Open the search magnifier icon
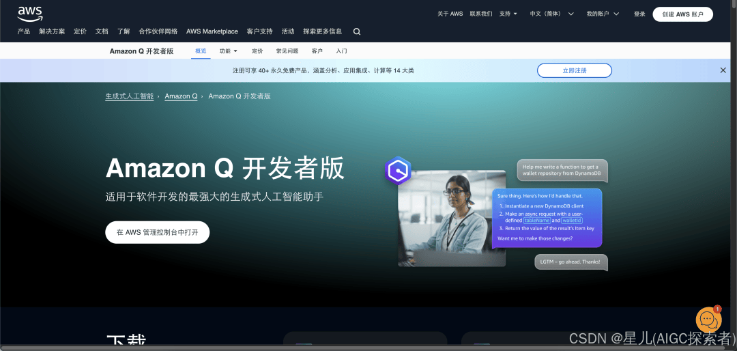Screen dimensions: 737x351 pos(357,31)
